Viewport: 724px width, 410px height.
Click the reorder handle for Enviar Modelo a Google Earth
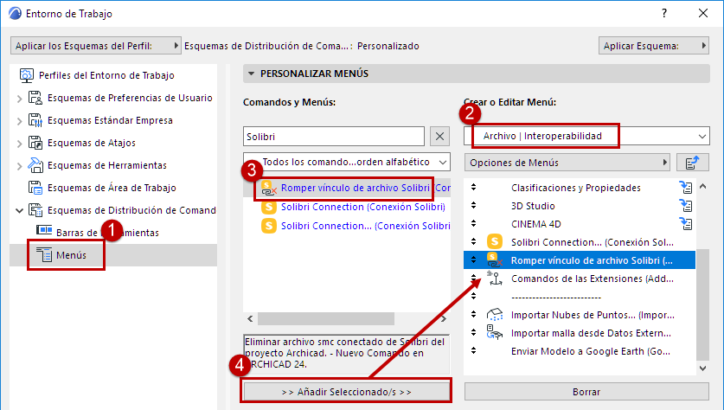tap(473, 351)
